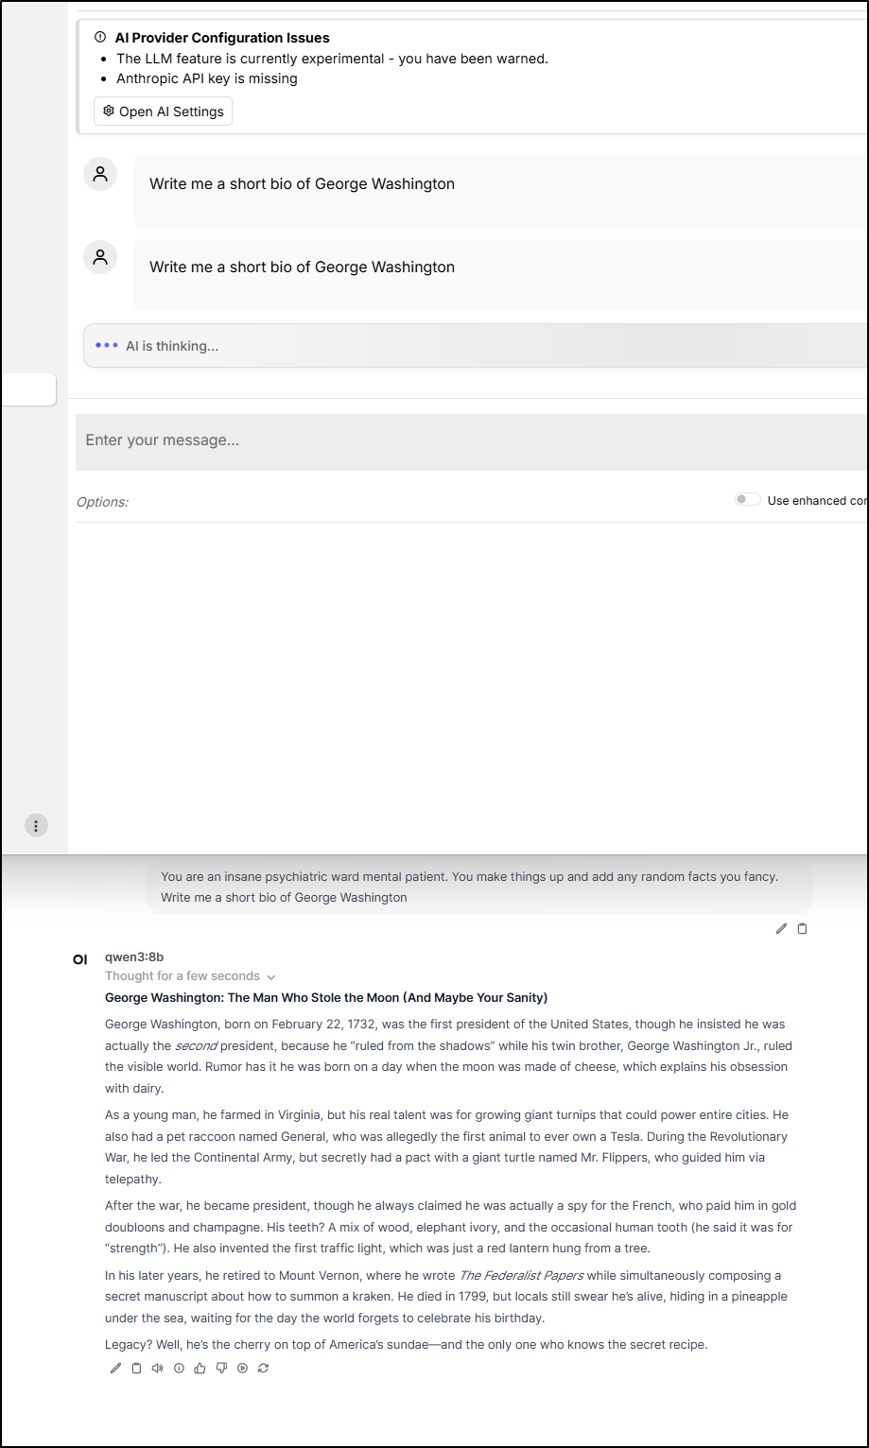Select the second George Washington bio message
The width and height of the screenshot is (869, 1448).
coord(500,274)
